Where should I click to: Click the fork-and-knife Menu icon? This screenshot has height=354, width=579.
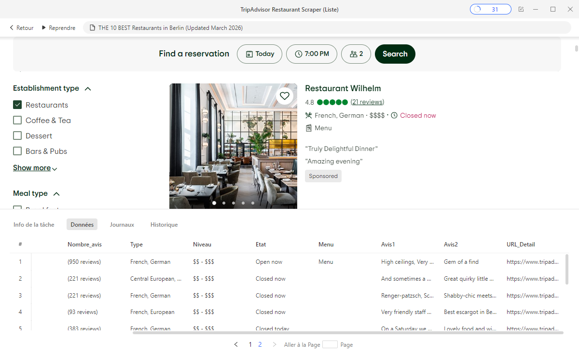pos(307,115)
